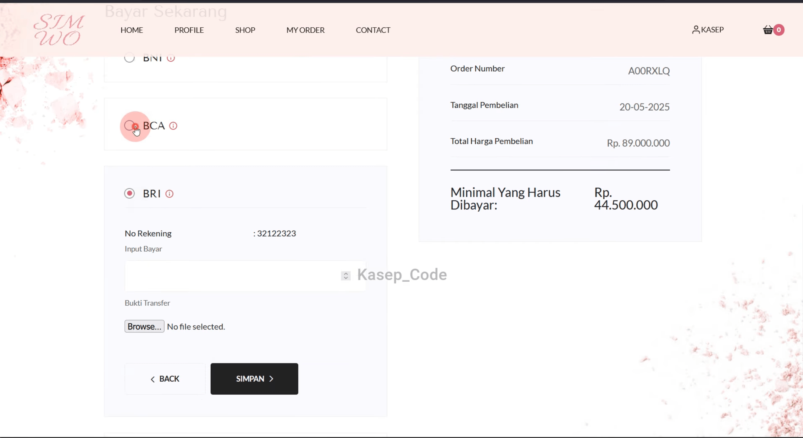Select the BRI payment radio button

click(x=129, y=193)
